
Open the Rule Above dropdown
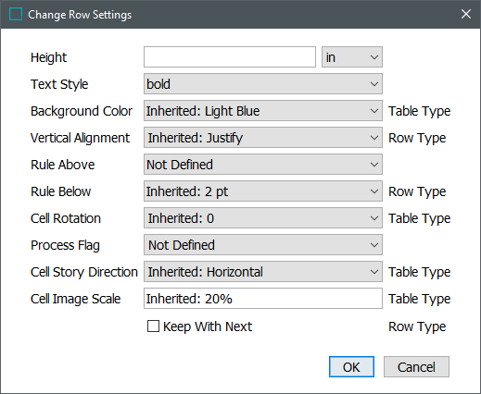point(263,165)
